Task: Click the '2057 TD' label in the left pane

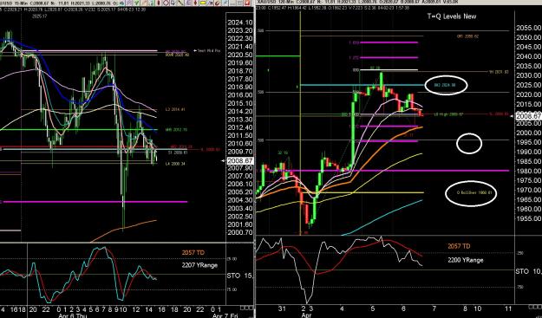Action: click(x=193, y=253)
